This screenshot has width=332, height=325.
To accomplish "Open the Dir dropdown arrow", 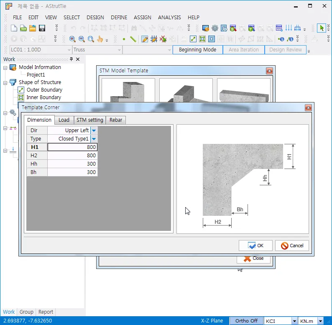I will 94,131.
